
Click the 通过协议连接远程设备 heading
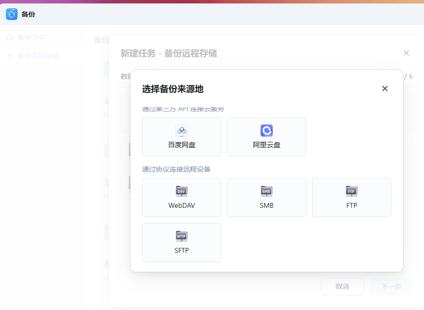[x=176, y=169]
